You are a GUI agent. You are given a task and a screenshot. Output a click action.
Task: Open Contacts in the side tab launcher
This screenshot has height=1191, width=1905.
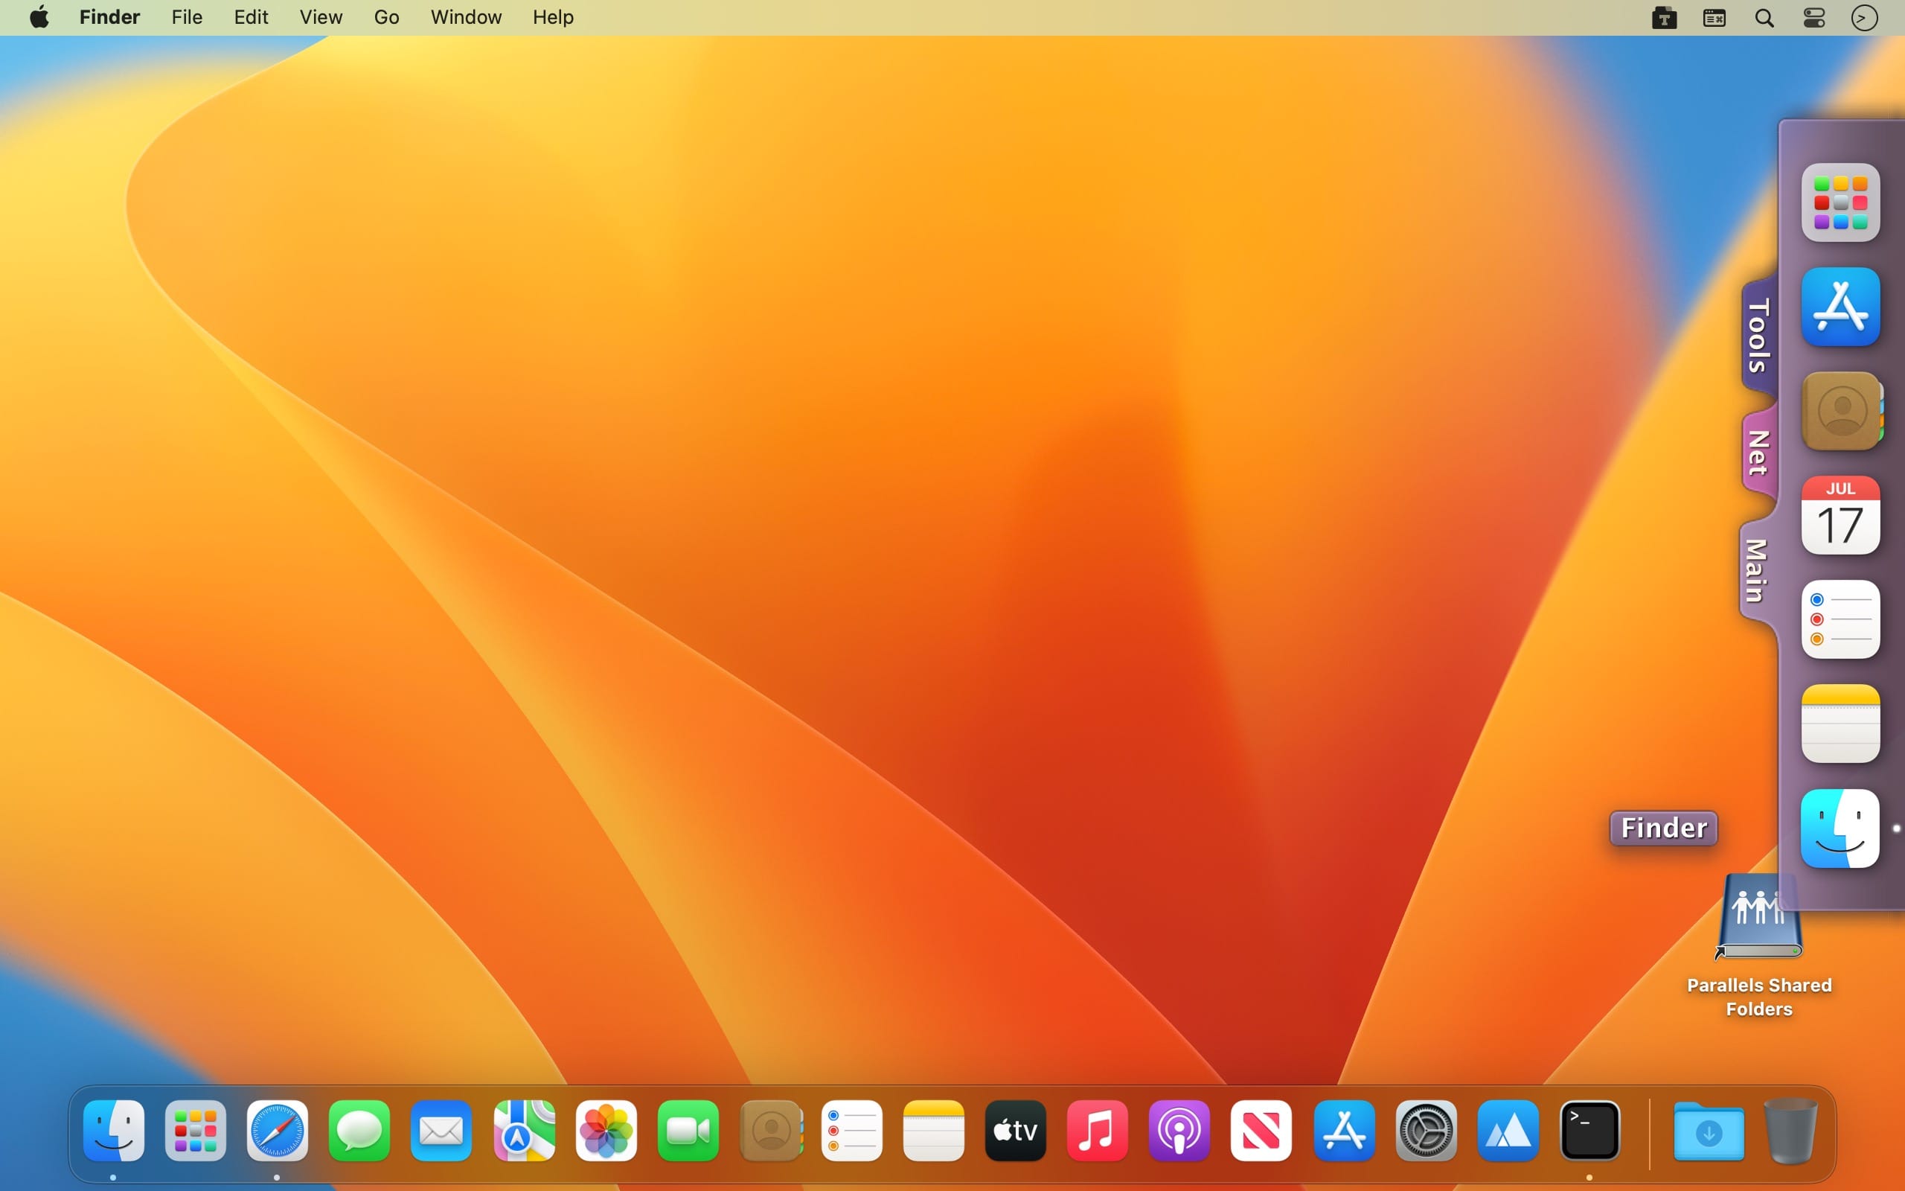(x=1840, y=411)
